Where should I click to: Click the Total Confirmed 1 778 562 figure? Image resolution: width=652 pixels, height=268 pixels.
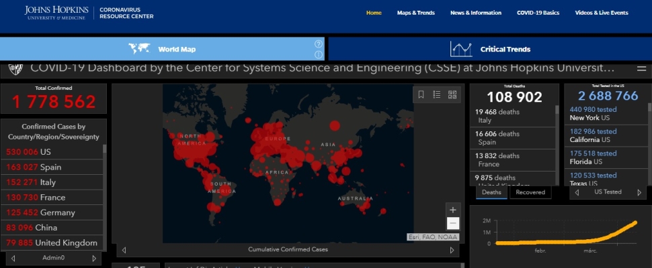(54, 102)
